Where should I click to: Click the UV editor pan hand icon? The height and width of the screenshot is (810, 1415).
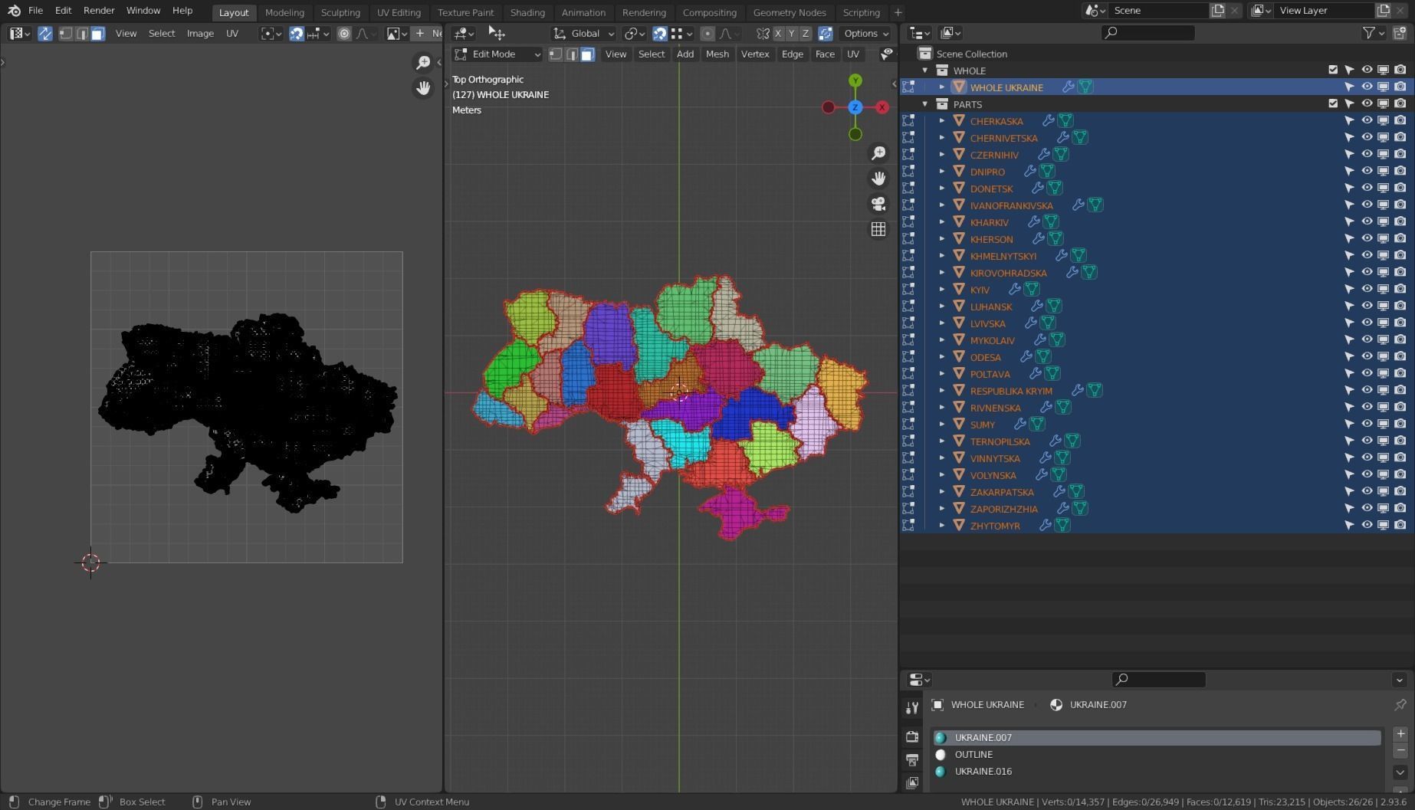[423, 88]
